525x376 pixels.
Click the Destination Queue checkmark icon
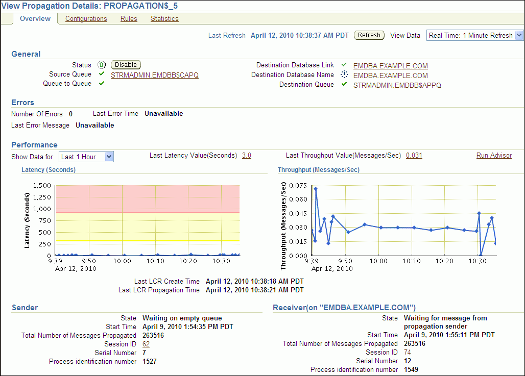tap(344, 84)
